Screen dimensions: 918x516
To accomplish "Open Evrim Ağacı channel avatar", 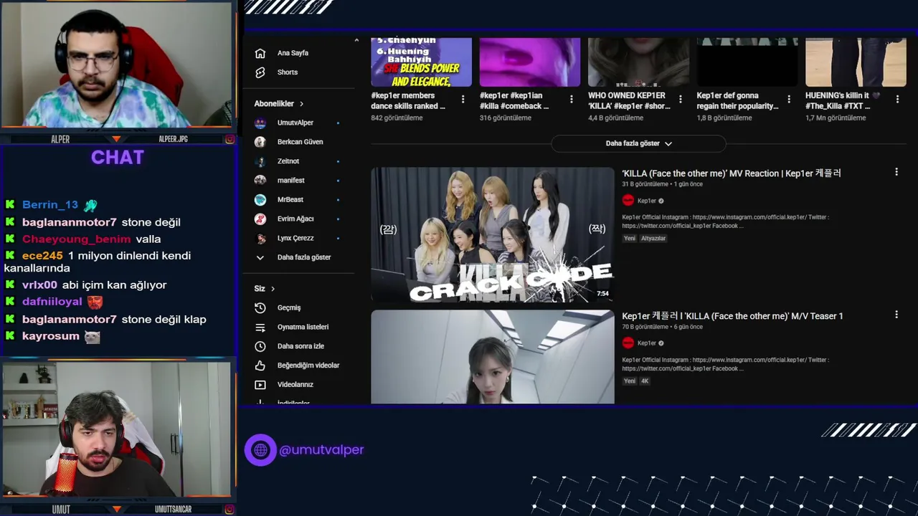I will (260, 219).
